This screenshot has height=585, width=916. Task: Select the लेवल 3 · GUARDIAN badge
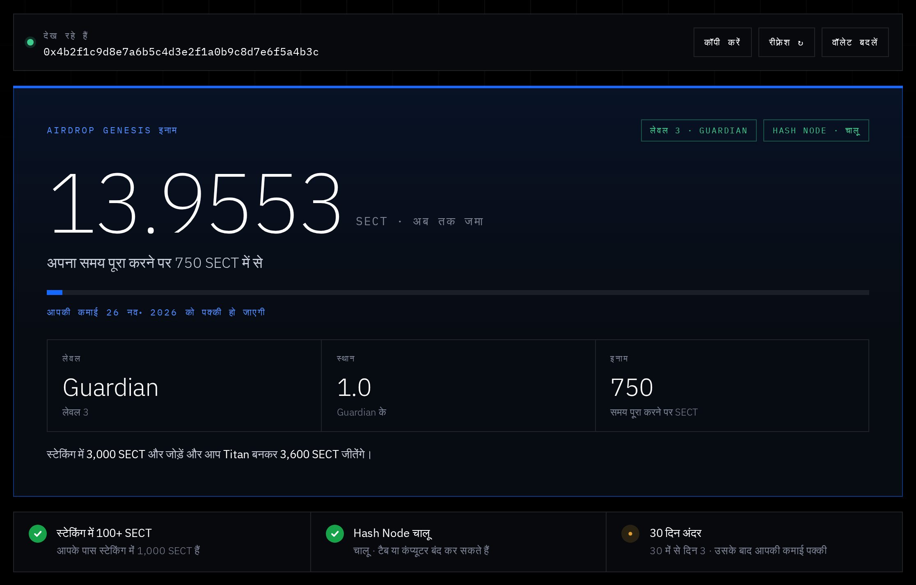[x=698, y=130]
